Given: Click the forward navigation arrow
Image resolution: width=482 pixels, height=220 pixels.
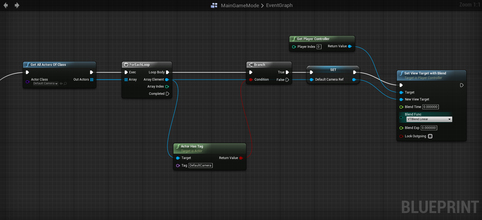Looking at the screenshot, I should click(x=17, y=5).
